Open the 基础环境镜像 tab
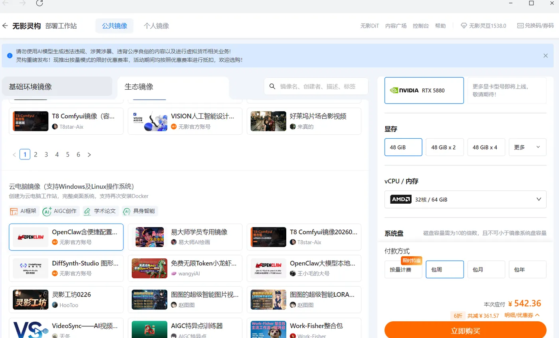This screenshot has height=338, width=559. click(57, 86)
